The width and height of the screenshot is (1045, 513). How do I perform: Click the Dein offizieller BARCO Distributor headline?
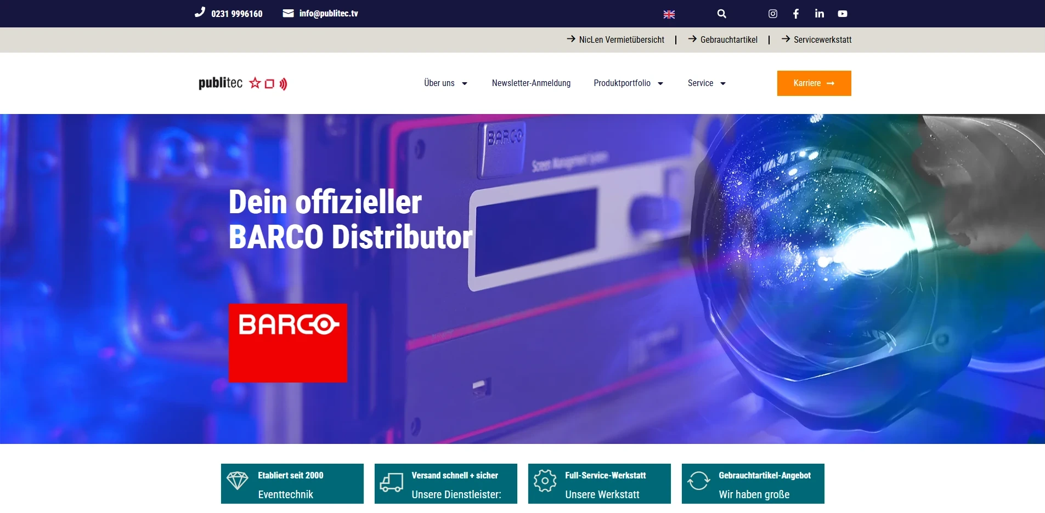click(351, 219)
